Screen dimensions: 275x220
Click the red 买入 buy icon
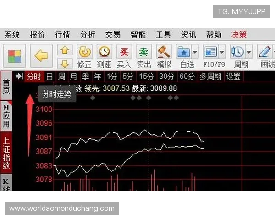click(x=124, y=52)
